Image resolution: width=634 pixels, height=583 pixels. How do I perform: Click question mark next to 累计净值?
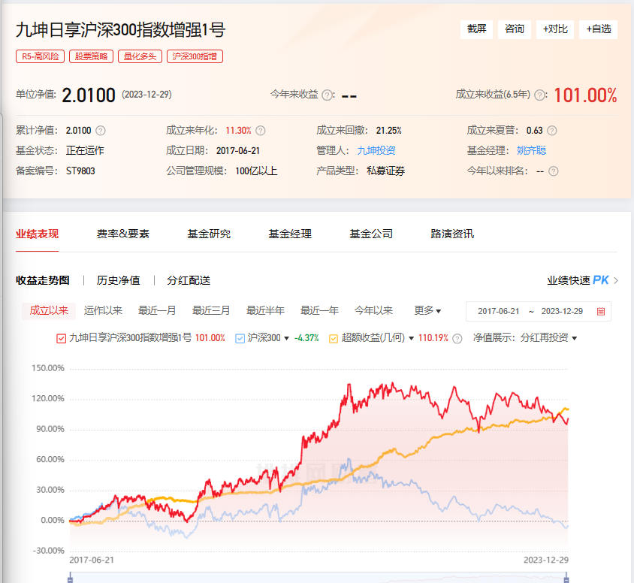tap(100, 131)
